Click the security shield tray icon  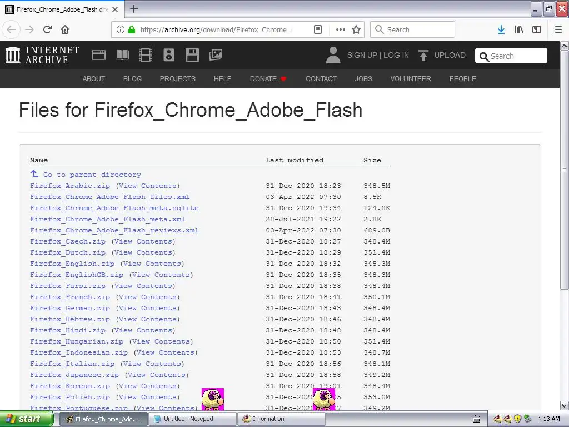518,419
